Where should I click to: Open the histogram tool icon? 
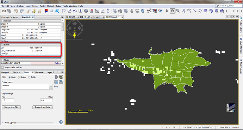80,11
